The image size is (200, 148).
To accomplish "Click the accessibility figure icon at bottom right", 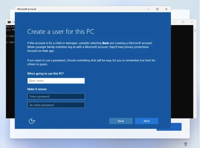I will pos(186,144).
